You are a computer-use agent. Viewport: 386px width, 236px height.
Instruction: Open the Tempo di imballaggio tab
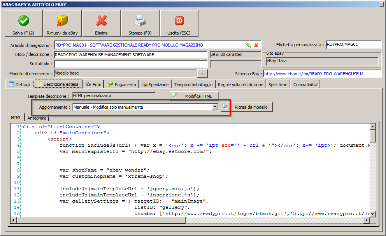pyautogui.click(x=193, y=84)
